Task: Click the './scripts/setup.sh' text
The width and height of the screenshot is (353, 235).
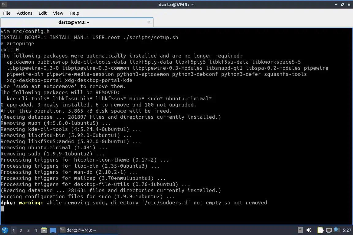Action: [151, 37]
